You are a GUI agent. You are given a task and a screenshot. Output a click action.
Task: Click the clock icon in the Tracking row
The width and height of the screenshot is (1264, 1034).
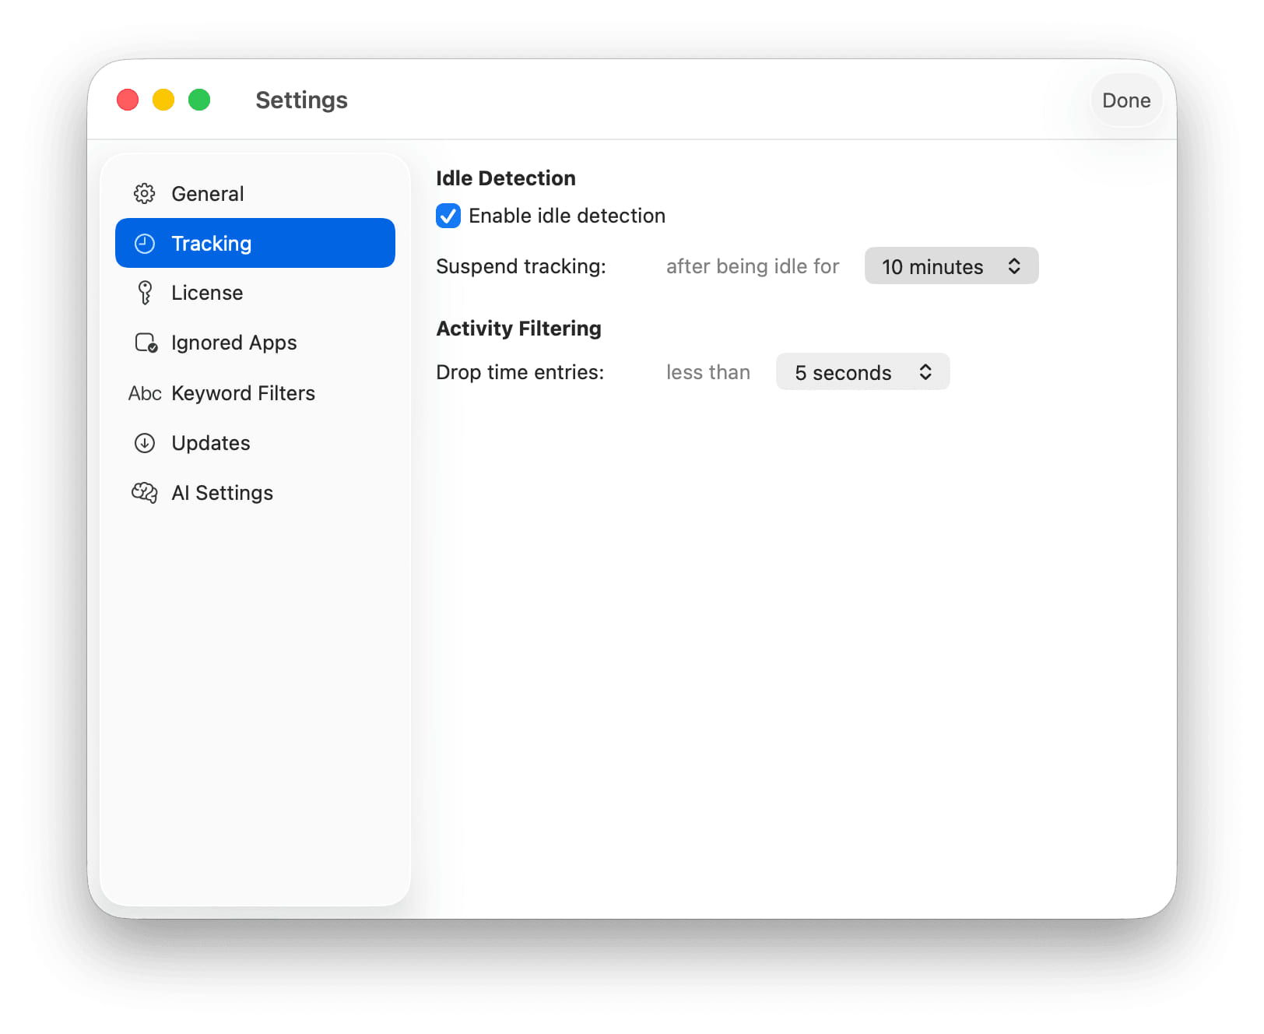point(145,244)
